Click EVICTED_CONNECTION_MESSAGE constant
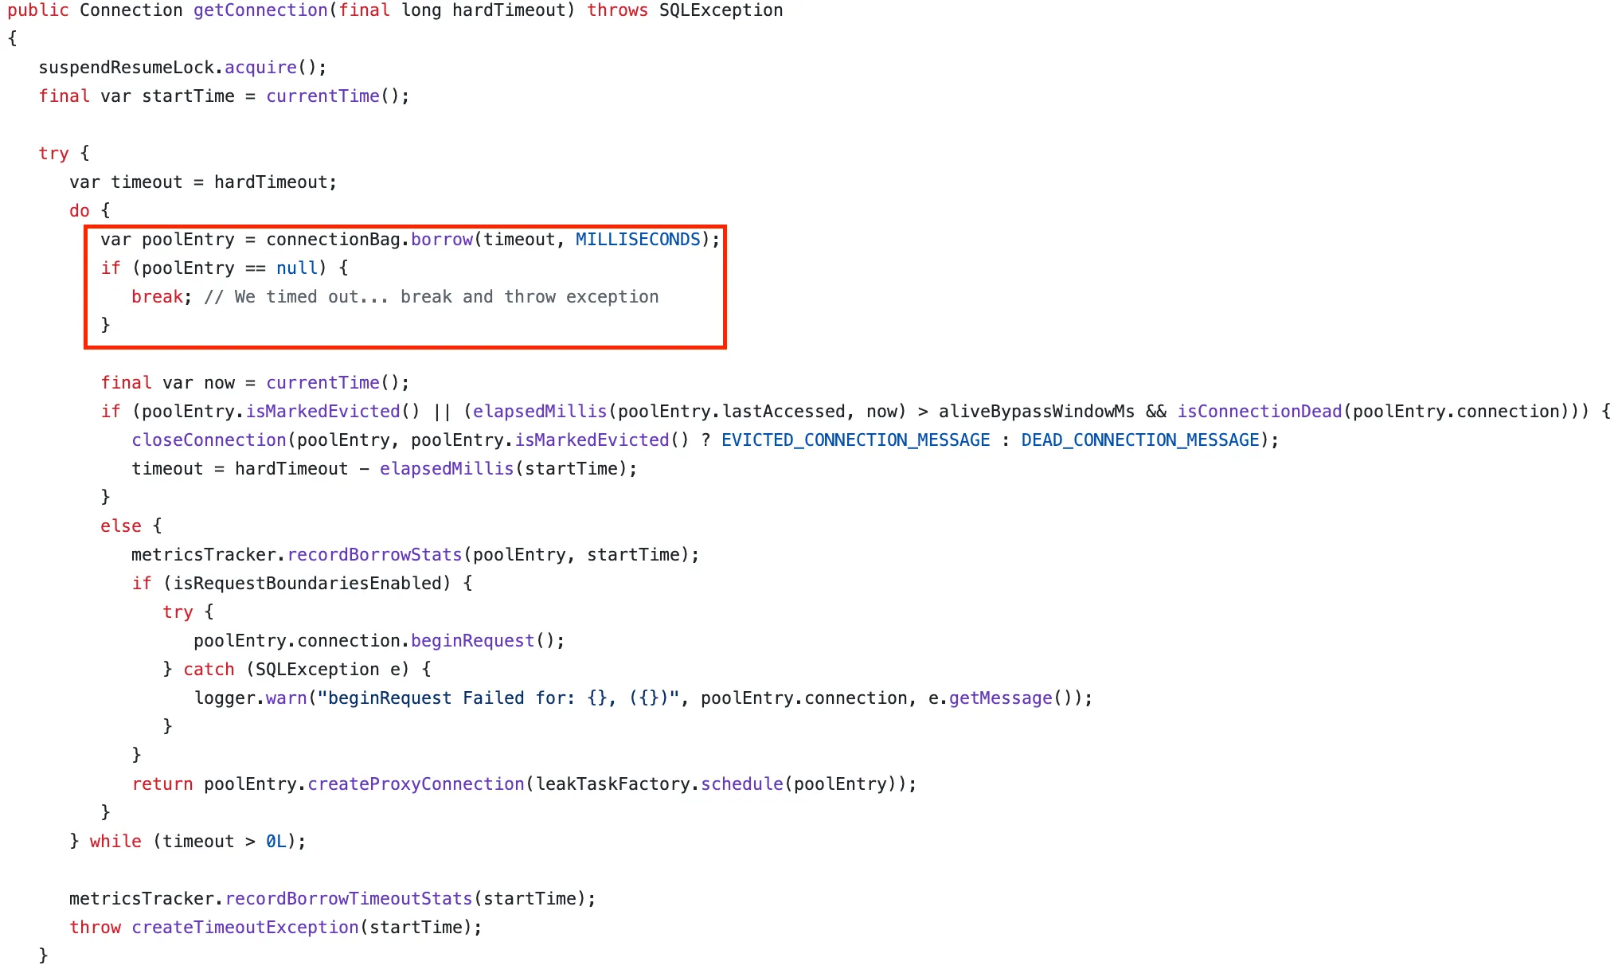The width and height of the screenshot is (1618, 973). pyautogui.click(x=855, y=440)
